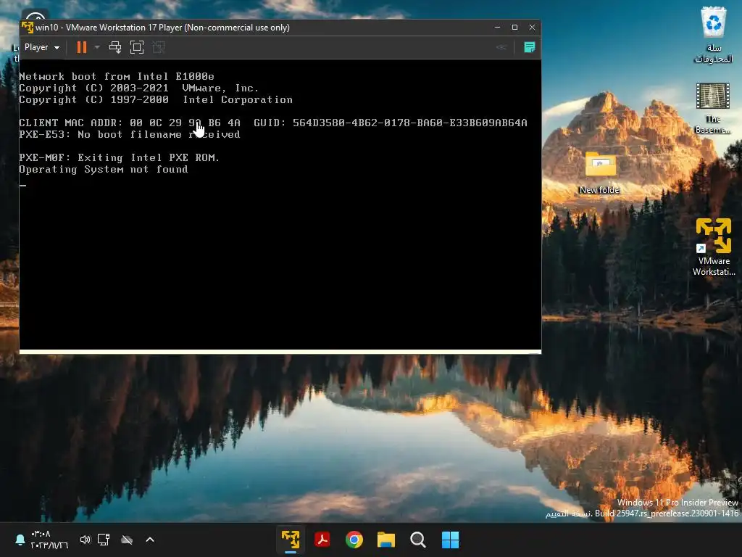Click the network display tray icon
Viewport: 742px width, 557px height.
pos(104,540)
